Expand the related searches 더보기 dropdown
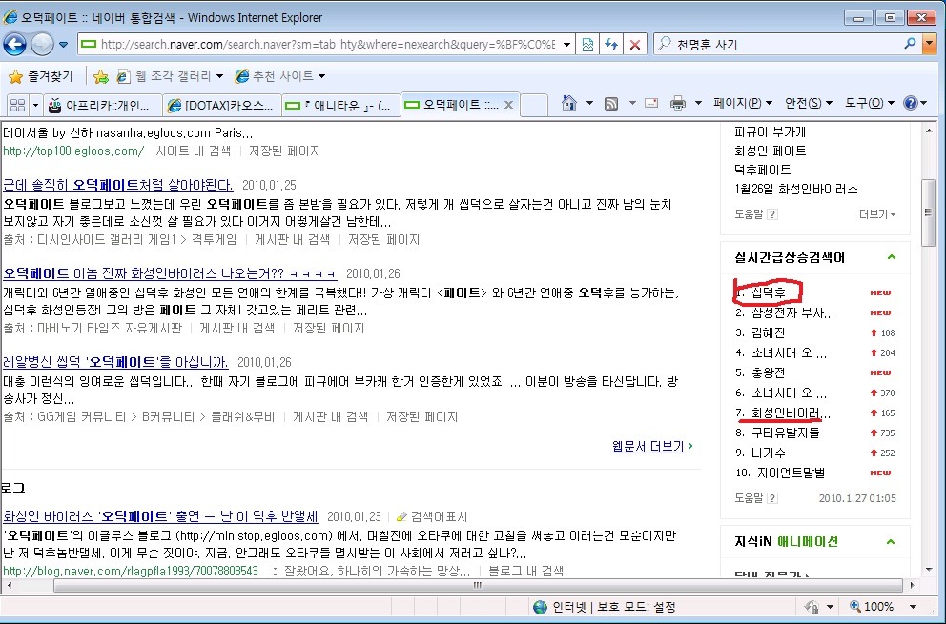946x624 pixels. pyautogui.click(x=876, y=214)
